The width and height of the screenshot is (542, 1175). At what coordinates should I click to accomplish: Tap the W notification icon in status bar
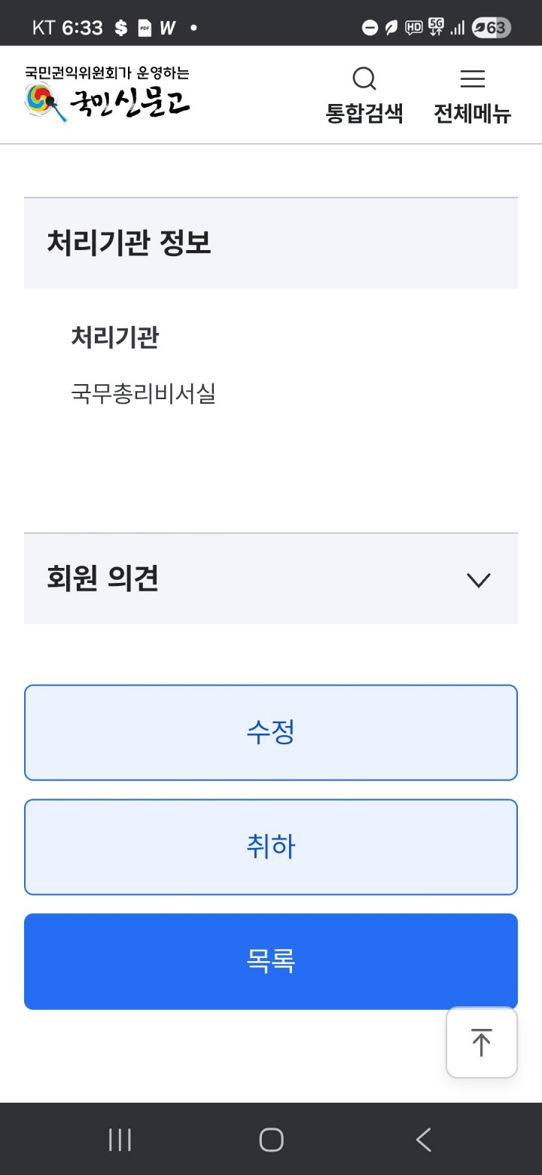point(167,29)
